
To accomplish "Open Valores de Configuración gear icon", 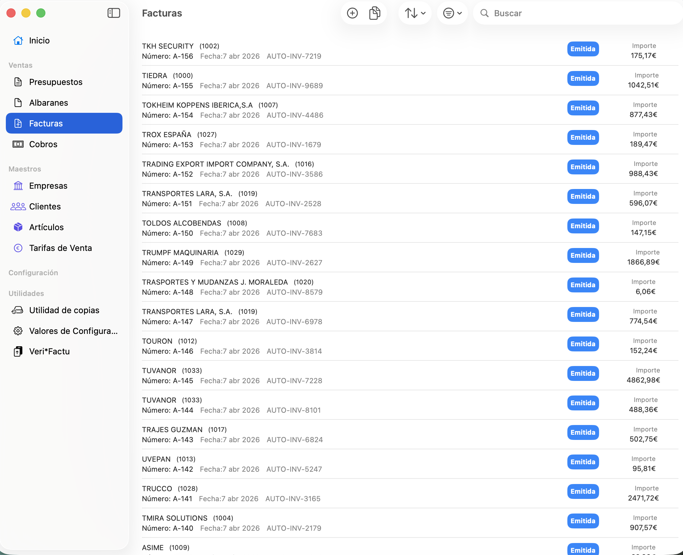I will (x=18, y=331).
